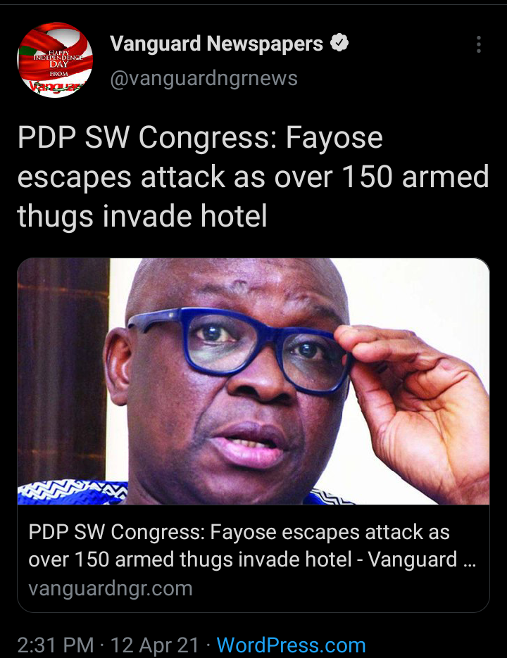Select the tweet headline text about Fayose
The image size is (507, 658).
pyautogui.click(x=254, y=177)
